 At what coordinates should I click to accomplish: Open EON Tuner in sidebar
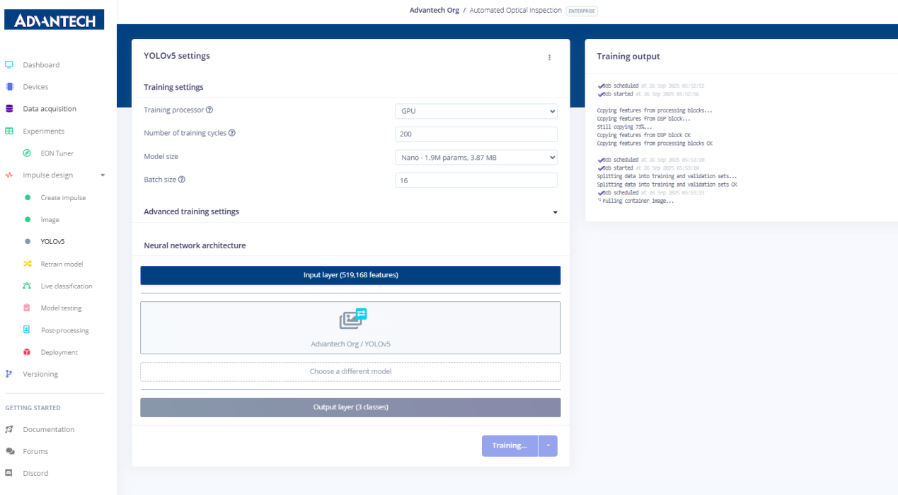[57, 153]
